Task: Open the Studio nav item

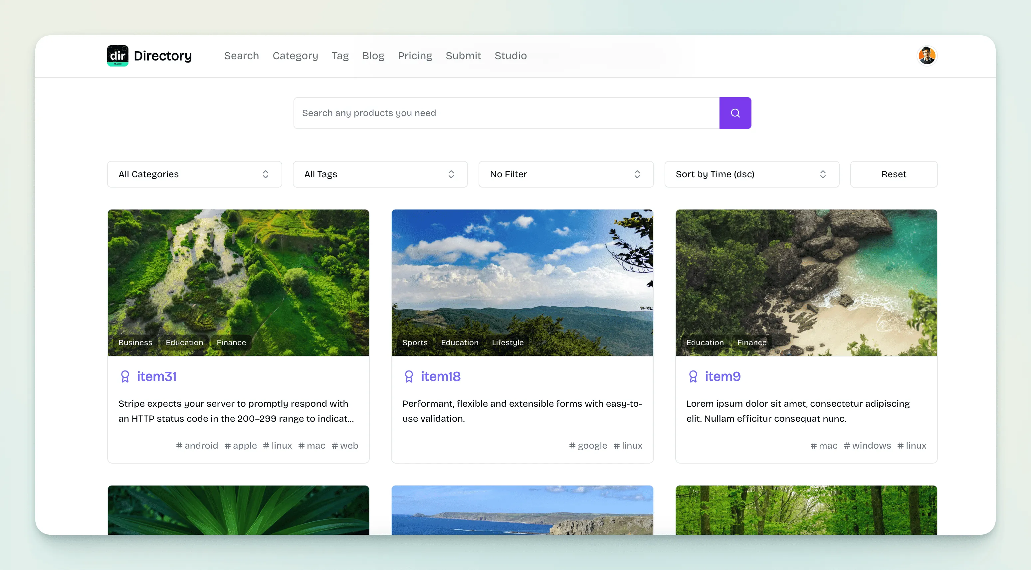Action: point(510,56)
